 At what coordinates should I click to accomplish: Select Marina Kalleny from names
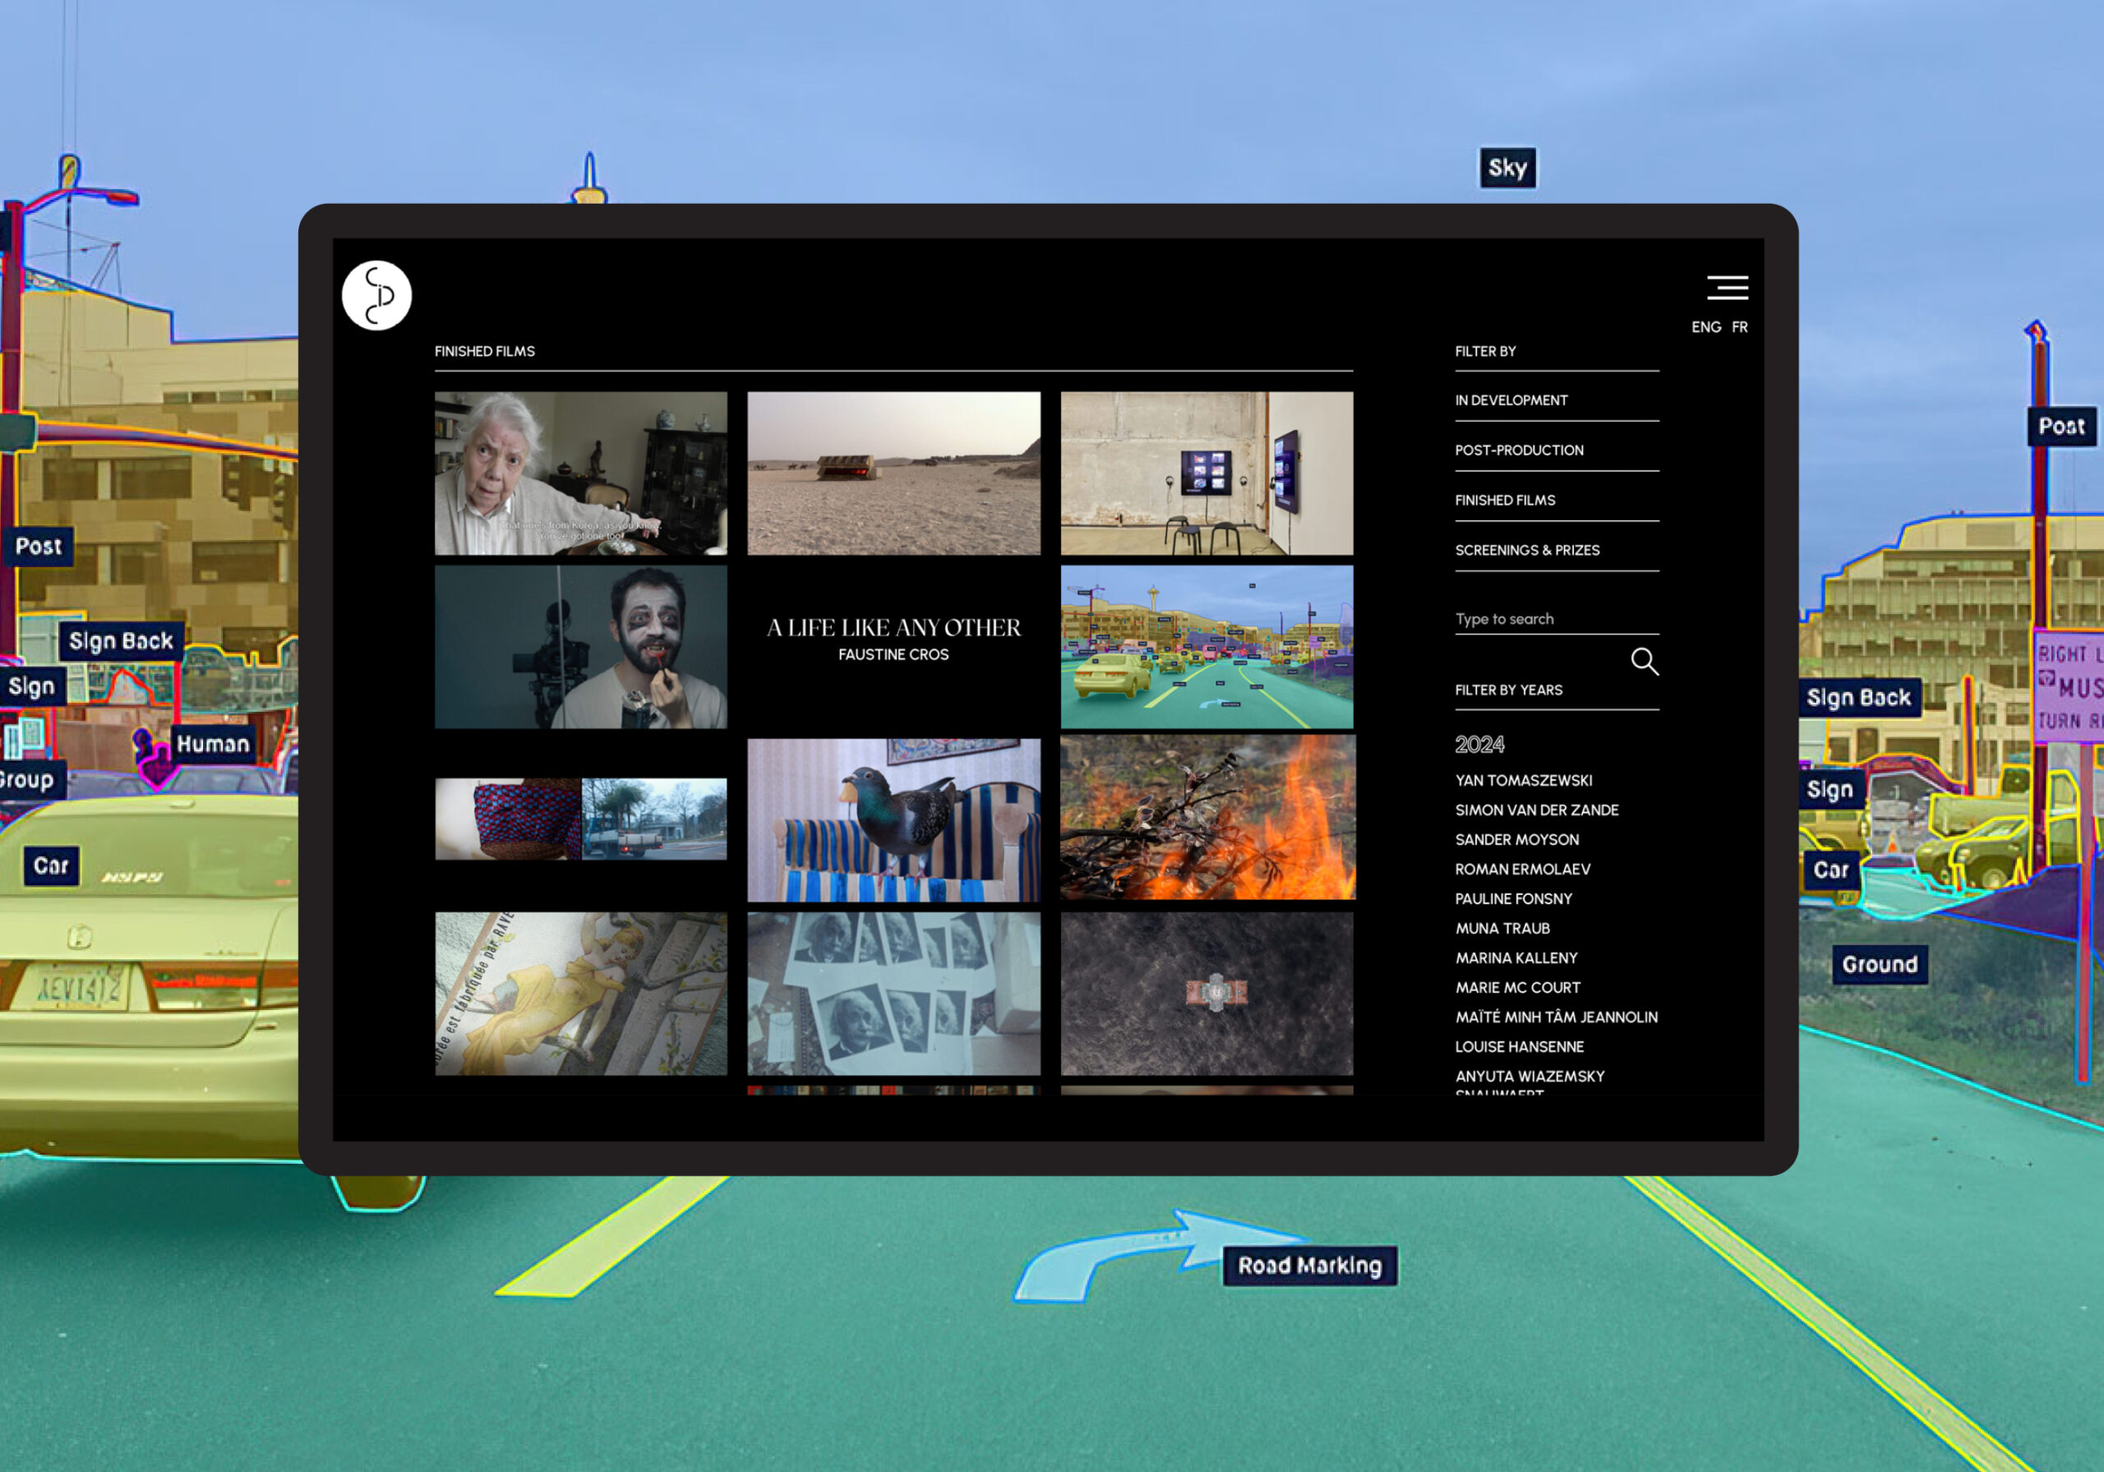(x=1516, y=957)
